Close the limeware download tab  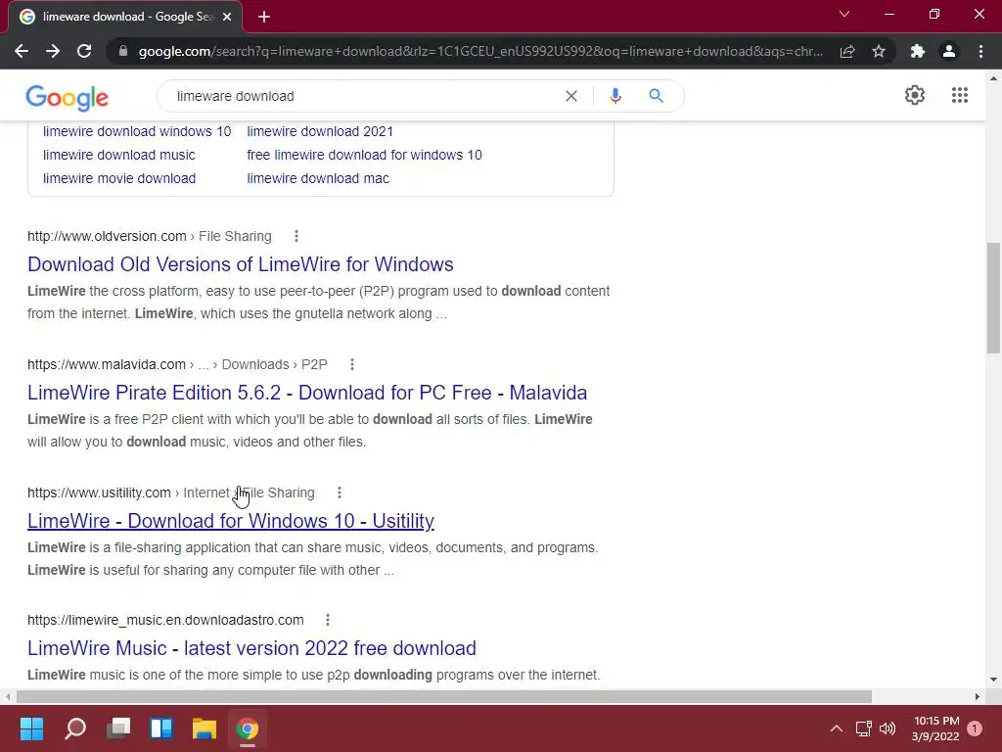tap(227, 17)
